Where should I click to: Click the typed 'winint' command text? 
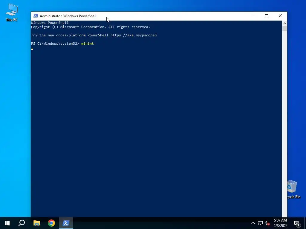pyautogui.click(x=88, y=44)
